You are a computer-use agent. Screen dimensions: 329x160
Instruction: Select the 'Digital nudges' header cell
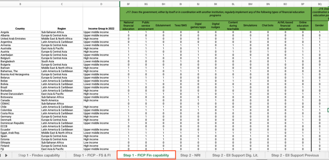216,25
